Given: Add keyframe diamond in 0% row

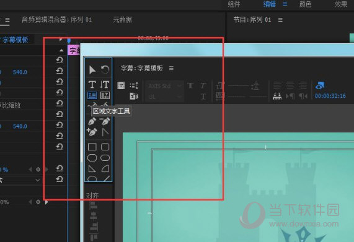Looking at the screenshot, I should 38,202.
